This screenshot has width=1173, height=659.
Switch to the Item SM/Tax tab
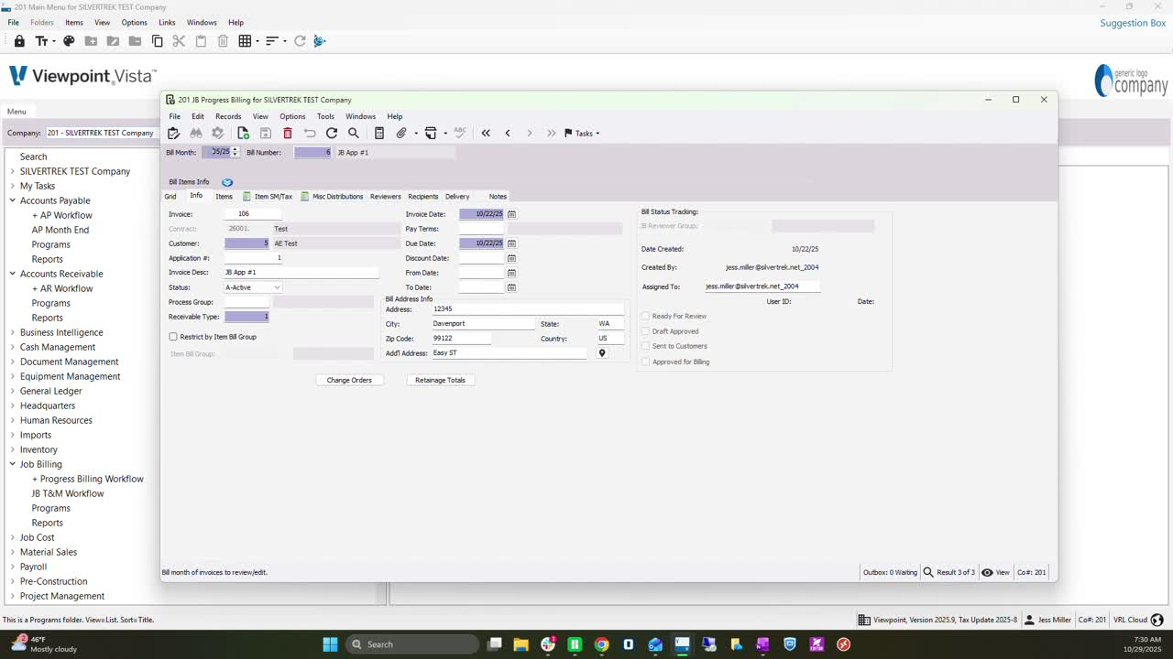click(268, 197)
